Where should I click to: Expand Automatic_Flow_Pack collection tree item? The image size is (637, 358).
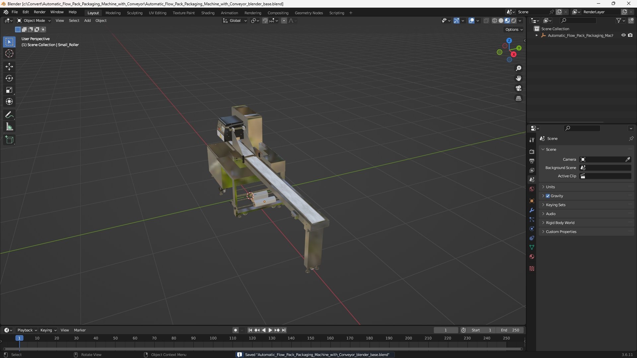[536, 35]
